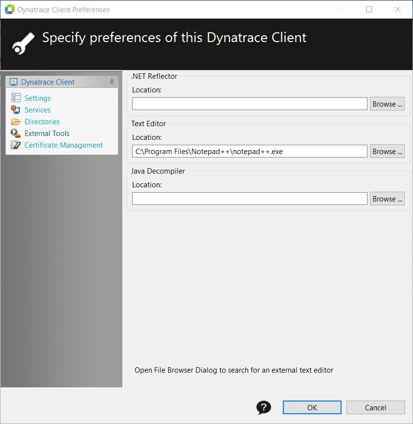Open help via question mark icon
This screenshot has width=413, height=424.
264,407
